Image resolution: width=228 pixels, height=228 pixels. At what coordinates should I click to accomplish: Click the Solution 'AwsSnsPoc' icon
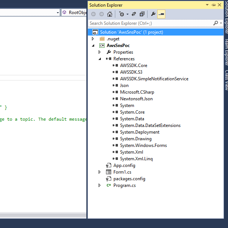[95, 32]
